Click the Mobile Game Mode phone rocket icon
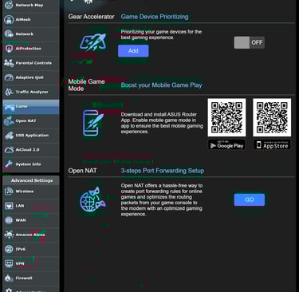Image resolution: width=299 pixels, height=292 pixels. (x=92, y=124)
